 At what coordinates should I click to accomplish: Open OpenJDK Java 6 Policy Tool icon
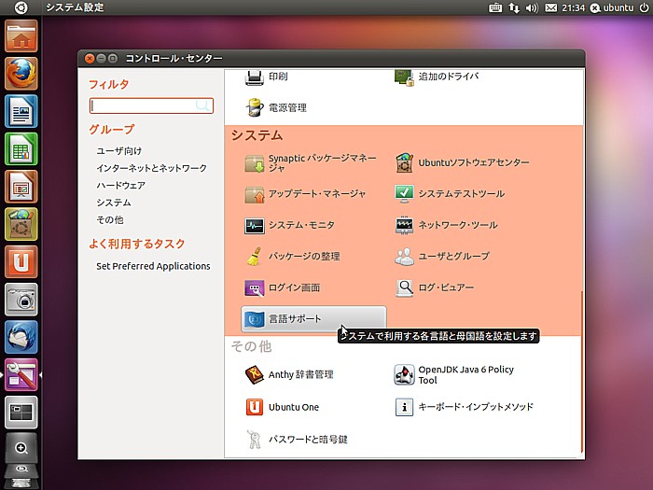404,374
